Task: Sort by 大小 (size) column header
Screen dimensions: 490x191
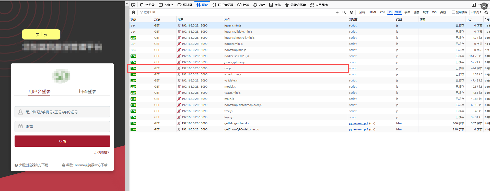Action: tap(474, 19)
